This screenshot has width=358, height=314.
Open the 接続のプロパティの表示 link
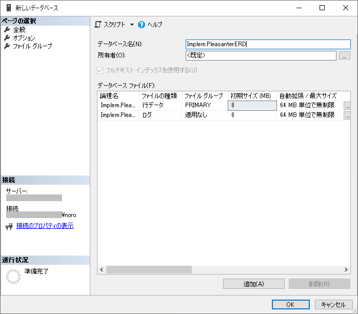tap(45, 226)
